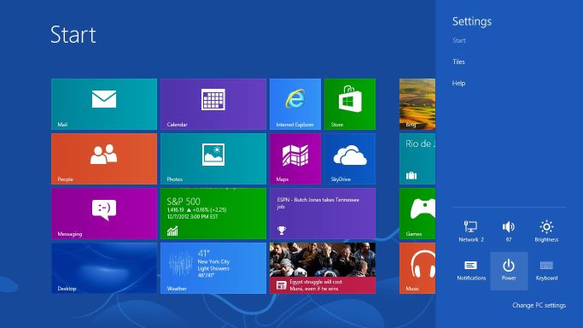Image resolution: width=583 pixels, height=328 pixels.
Task: Open the Messaging tile
Action: click(104, 214)
